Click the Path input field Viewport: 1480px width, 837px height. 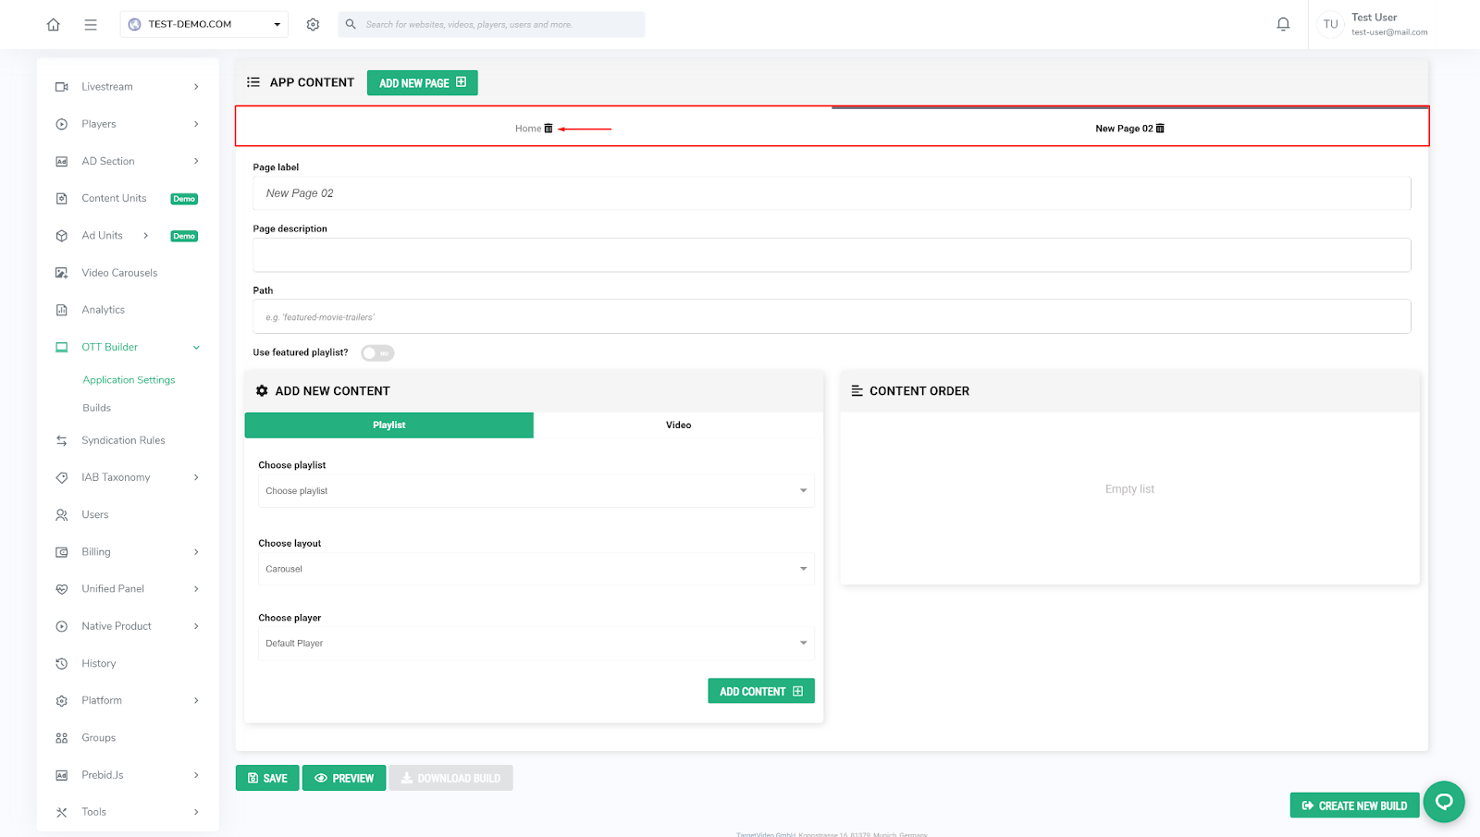[x=831, y=317]
